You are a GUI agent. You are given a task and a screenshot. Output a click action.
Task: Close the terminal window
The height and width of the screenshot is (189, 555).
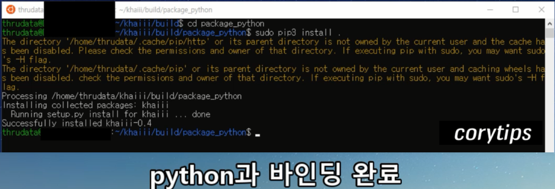coord(541,10)
